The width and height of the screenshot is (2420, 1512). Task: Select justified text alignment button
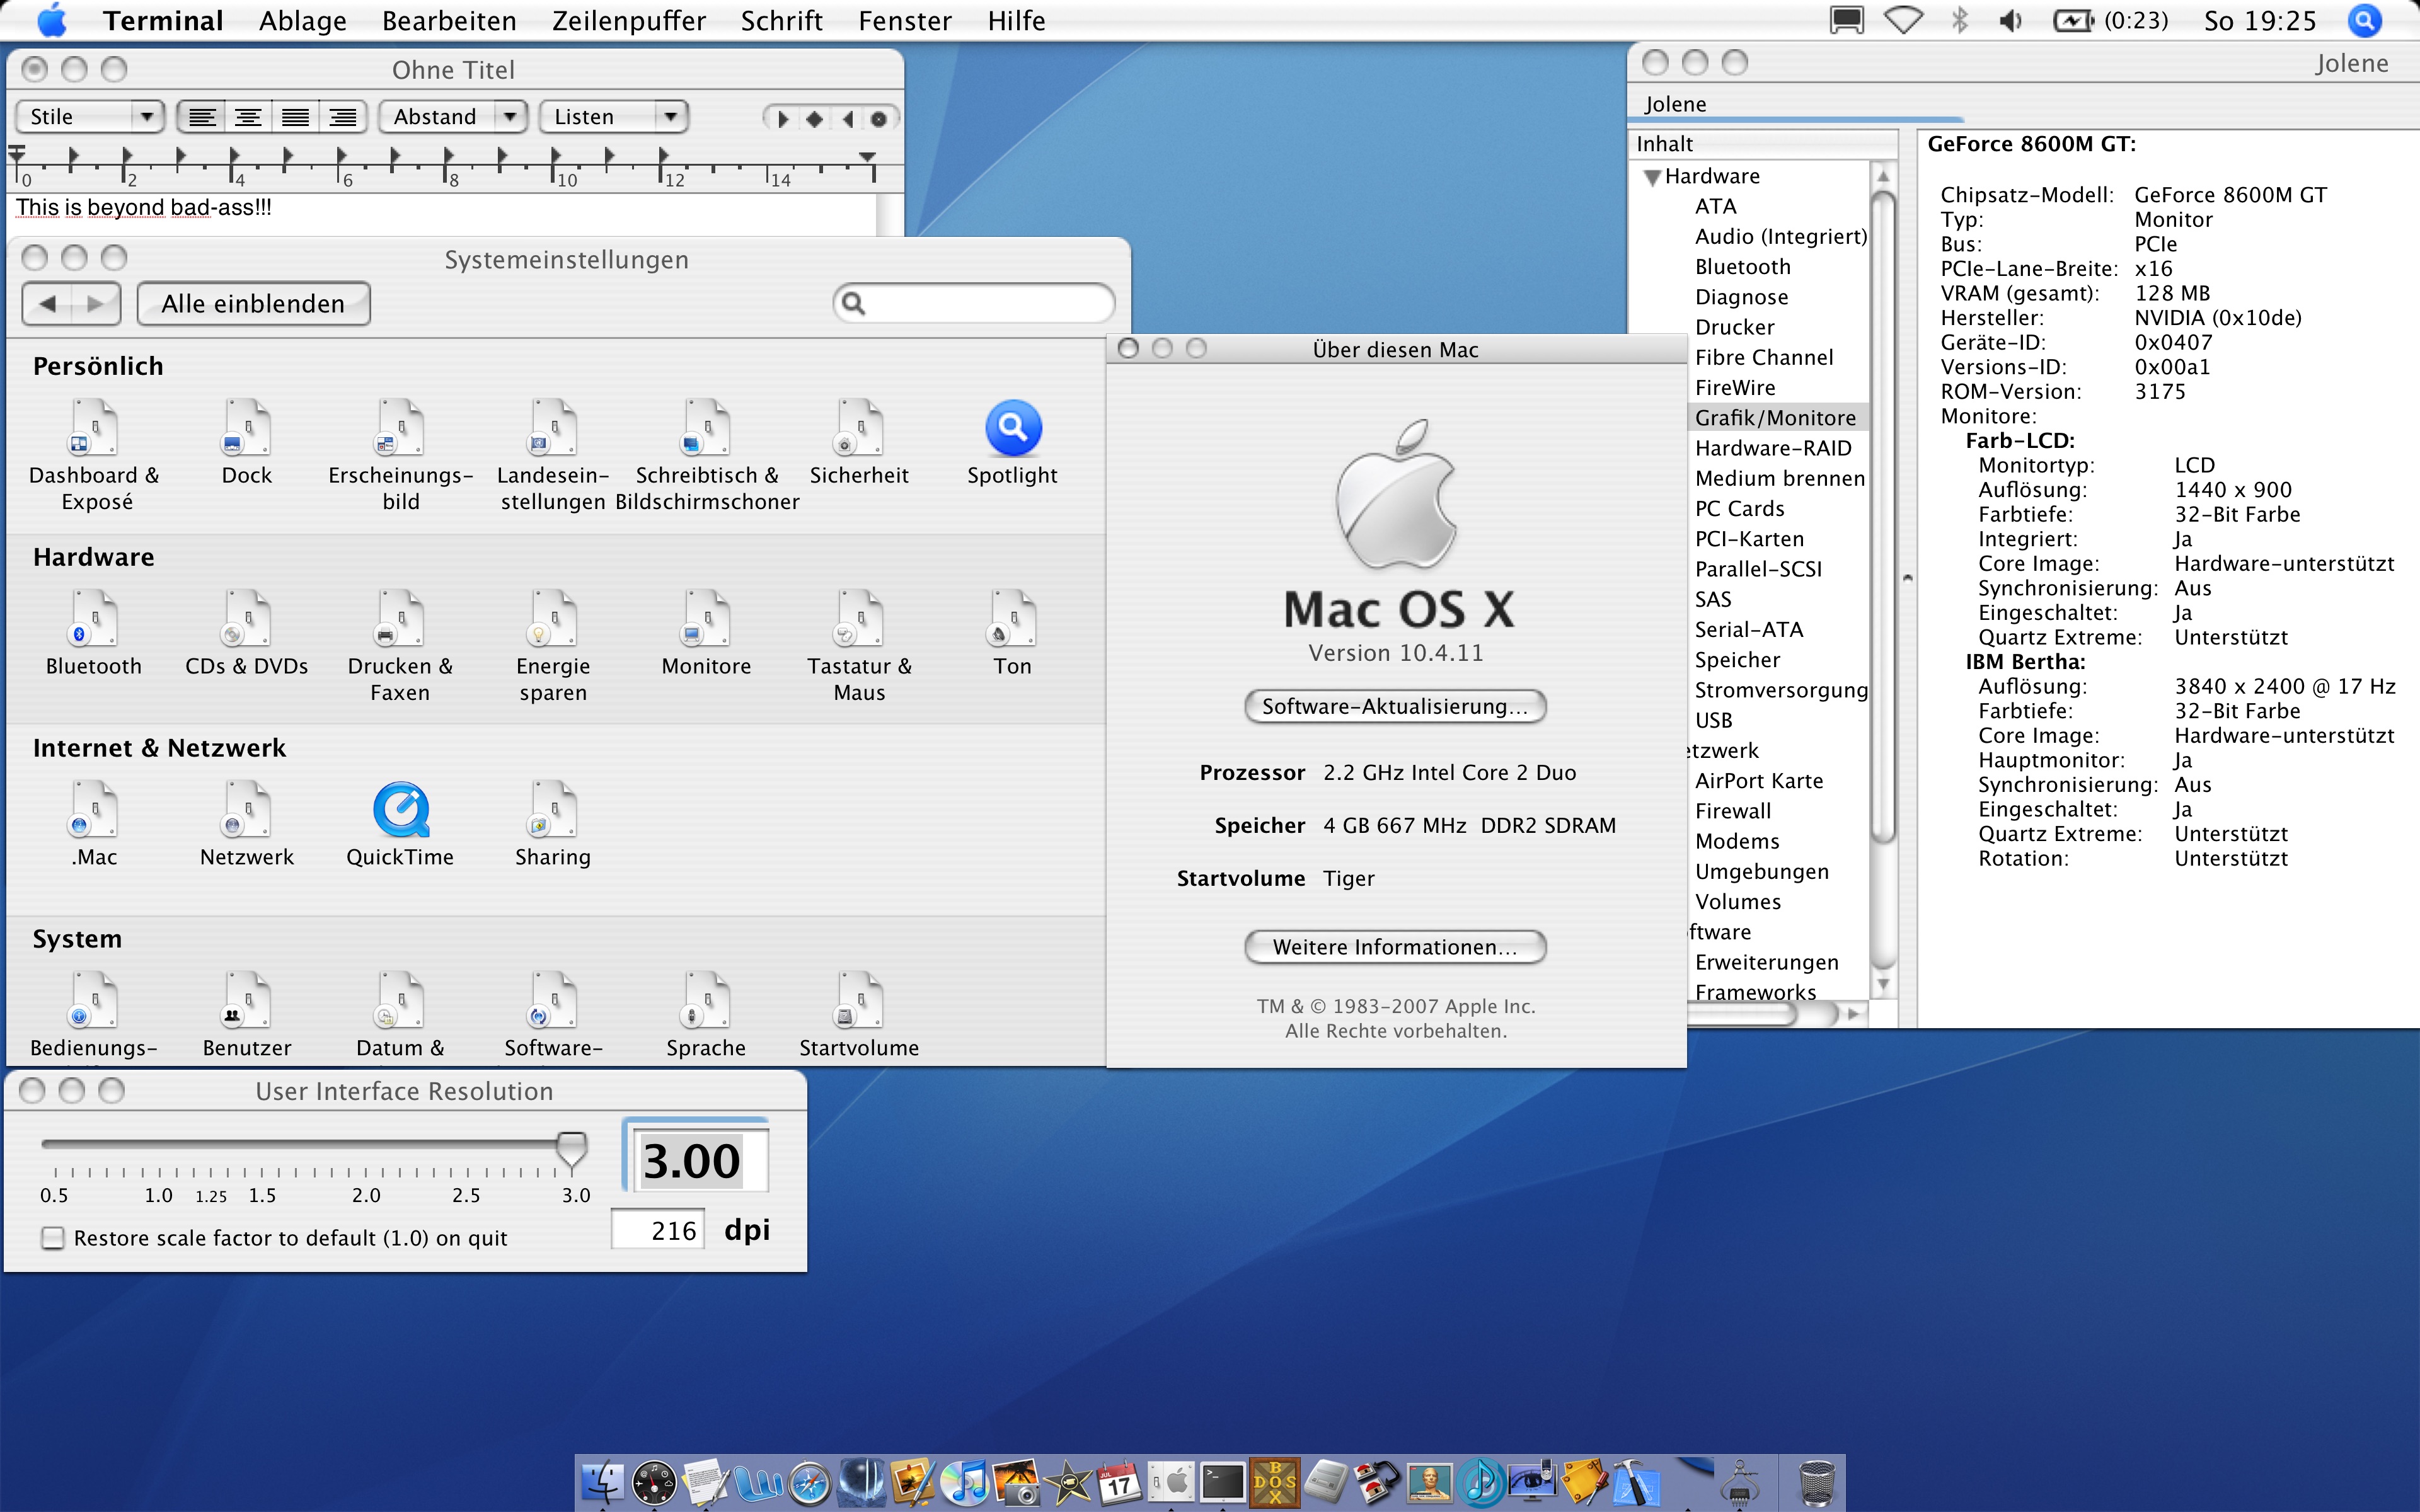pos(295,117)
